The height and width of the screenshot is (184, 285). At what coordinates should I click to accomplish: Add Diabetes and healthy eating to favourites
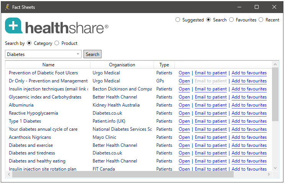[x=249, y=161]
